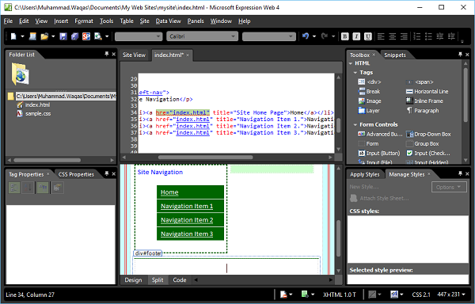The image size is (475, 304).
Task: Click the code pane horizontal scrollbar
Action: click(x=205, y=158)
